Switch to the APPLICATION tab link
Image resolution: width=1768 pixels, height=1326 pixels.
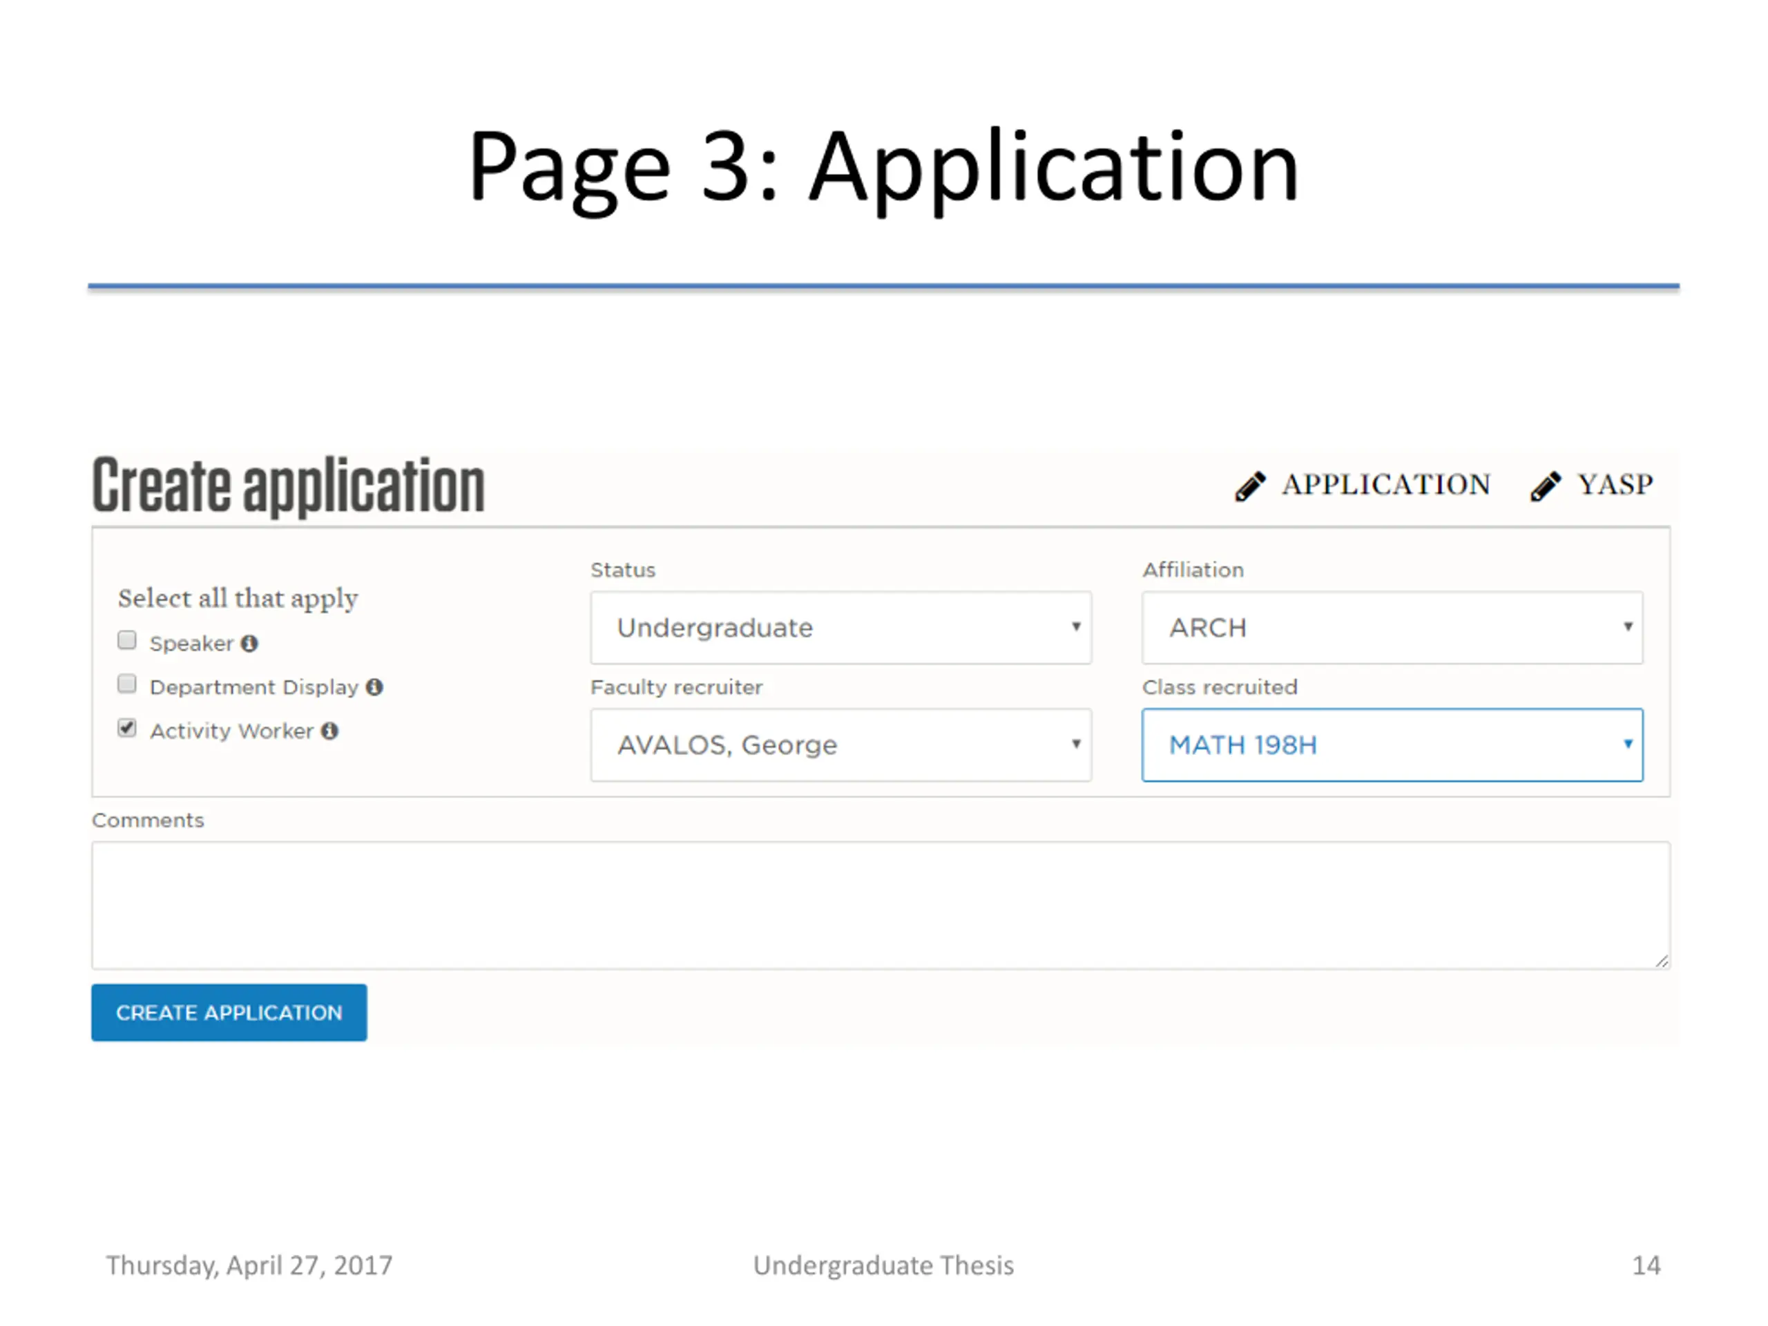coord(1386,485)
